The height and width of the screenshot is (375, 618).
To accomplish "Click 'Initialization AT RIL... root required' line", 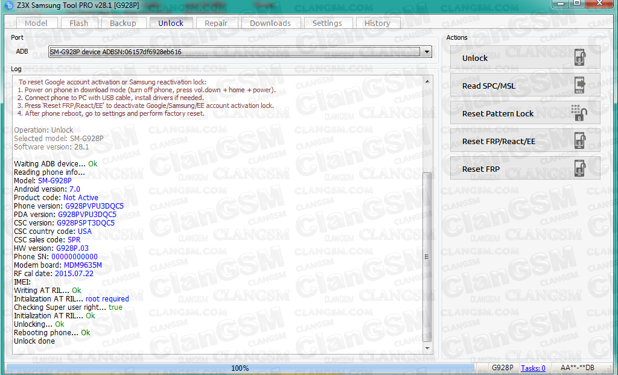I will point(71,299).
